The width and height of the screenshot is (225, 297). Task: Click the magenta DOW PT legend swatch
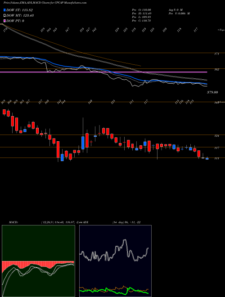coord(4,21)
